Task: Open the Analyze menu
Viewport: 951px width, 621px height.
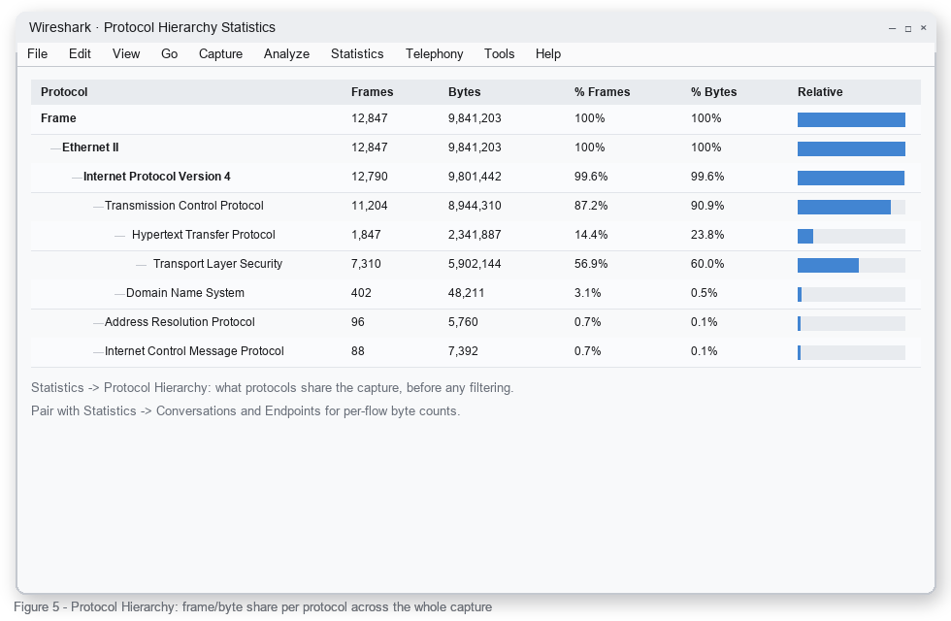Action: tap(287, 54)
